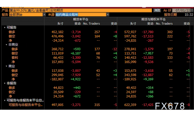Click the 可报告与非报告未平仓 row label
The width and height of the screenshot is (194, 117).
click(25, 105)
